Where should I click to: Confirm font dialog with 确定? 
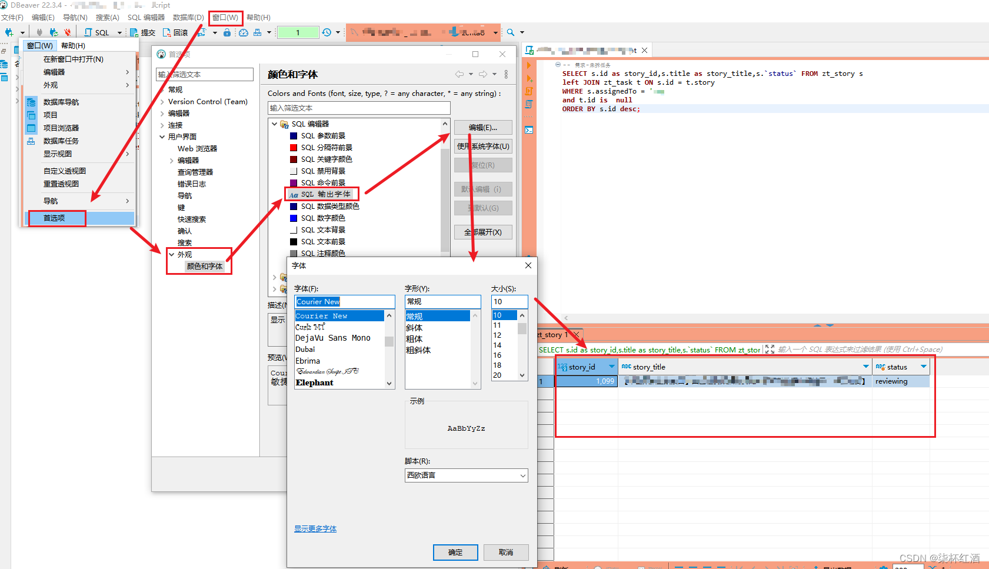(x=455, y=553)
